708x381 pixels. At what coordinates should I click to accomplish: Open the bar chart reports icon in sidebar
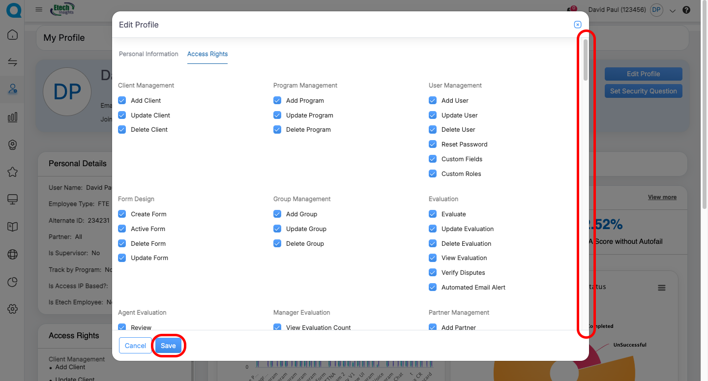point(13,117)
